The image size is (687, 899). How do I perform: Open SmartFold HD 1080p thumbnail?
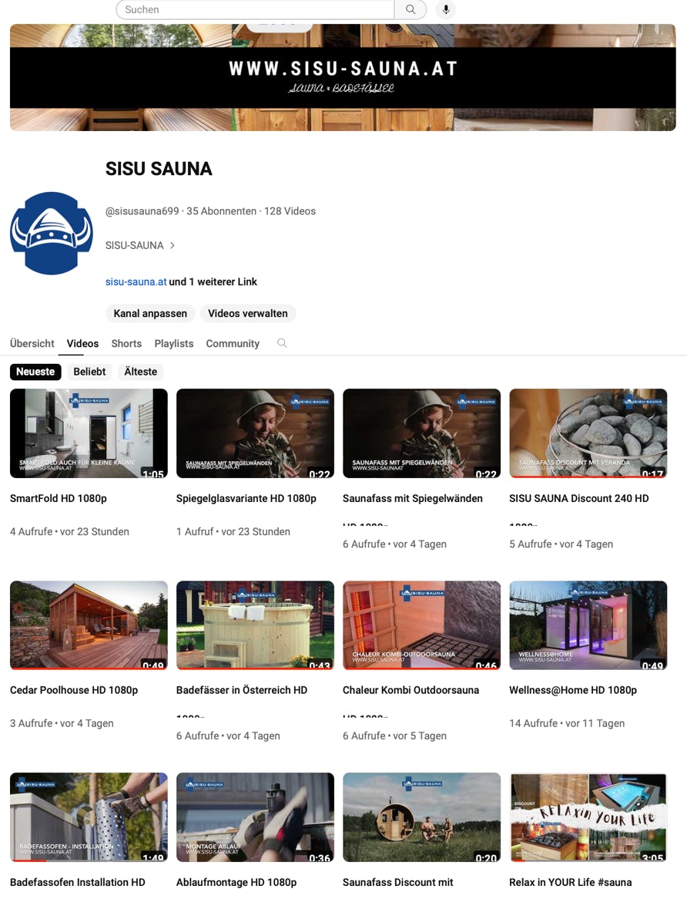click(x=89, y=433)
